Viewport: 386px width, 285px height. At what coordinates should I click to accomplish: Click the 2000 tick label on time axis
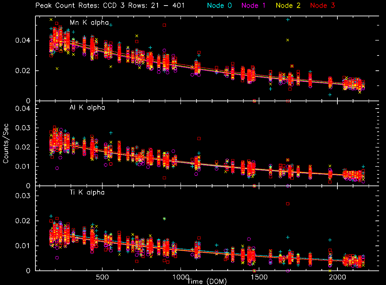point(337,277)
